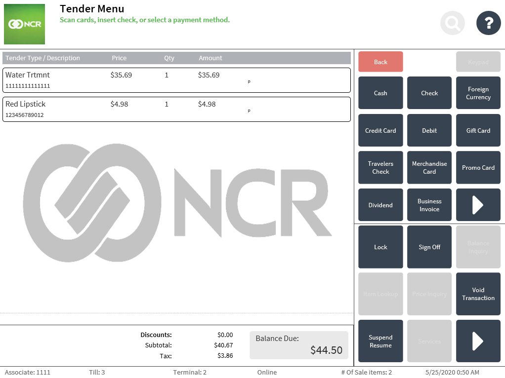Image resolution: width=505 pixels, height=378 pixels.
Task: Click the Qty column header
Action: 169,58
